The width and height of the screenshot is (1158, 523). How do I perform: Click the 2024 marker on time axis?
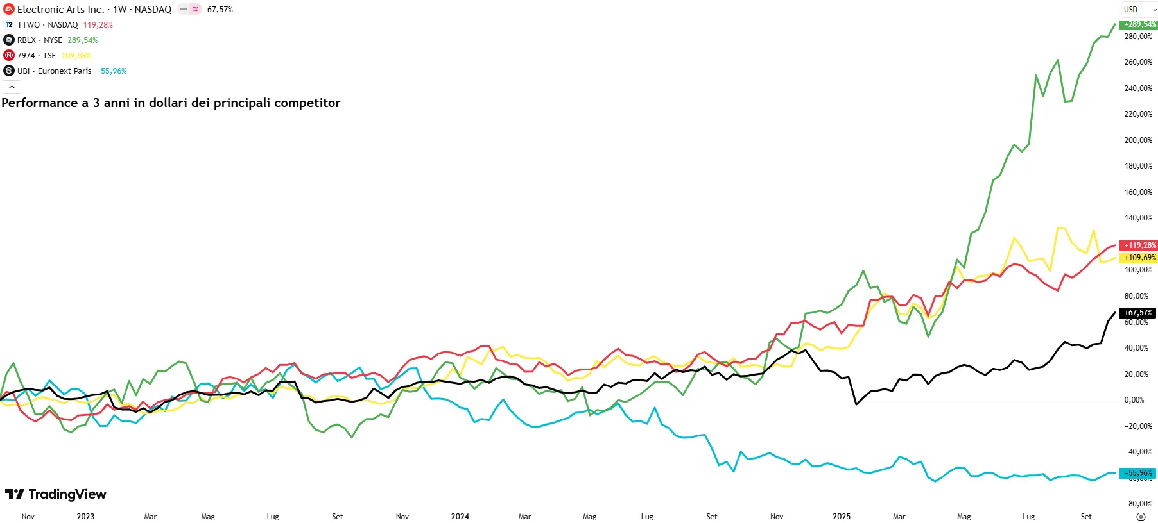tap(460, 517)
